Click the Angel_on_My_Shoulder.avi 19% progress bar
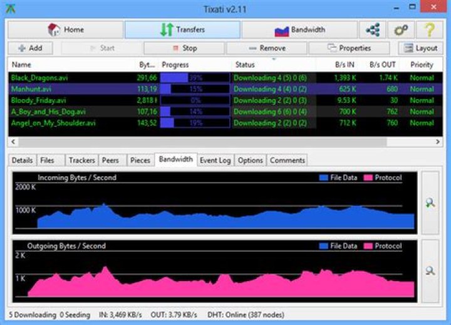This screenshot has width=451, height=325. 195,123
